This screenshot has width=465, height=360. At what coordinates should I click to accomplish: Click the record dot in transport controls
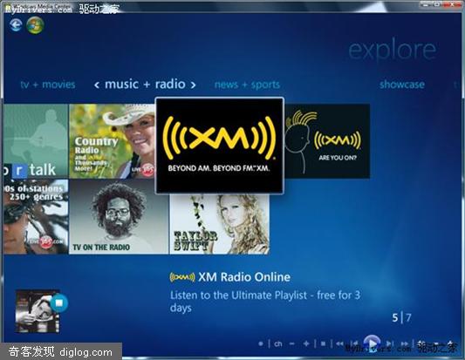point(261,344)
